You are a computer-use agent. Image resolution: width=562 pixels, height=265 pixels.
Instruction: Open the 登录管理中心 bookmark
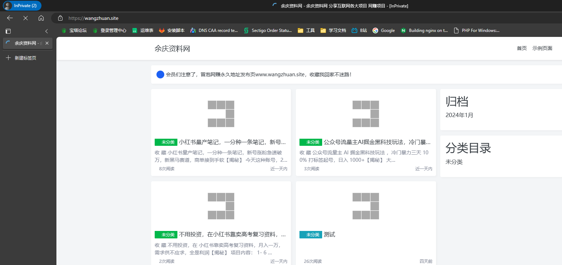click(x=109, y=31)
